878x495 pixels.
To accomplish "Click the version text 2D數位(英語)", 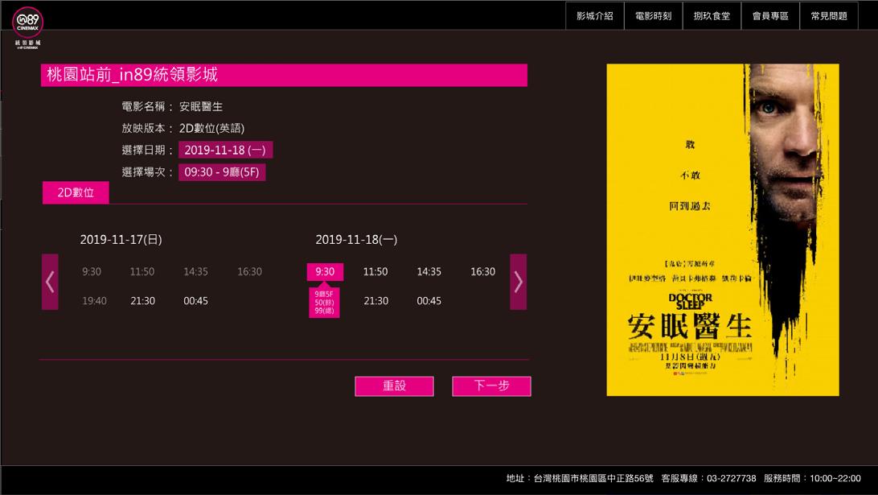I will (x=211, y=128).
